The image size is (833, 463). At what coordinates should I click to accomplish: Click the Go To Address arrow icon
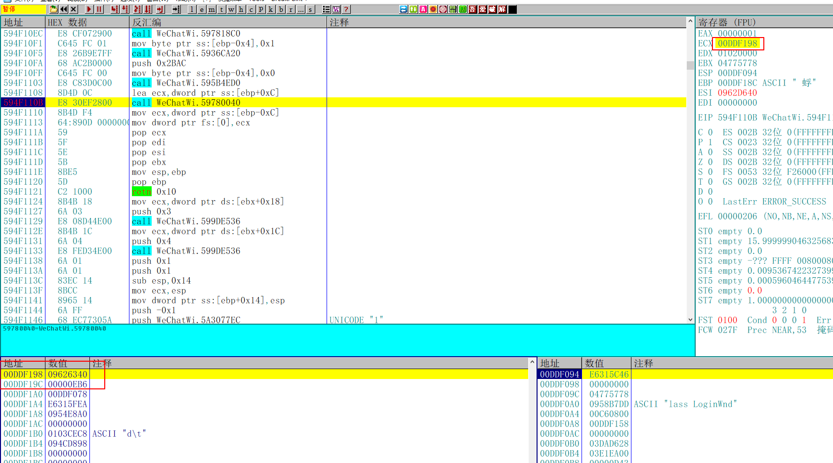176,9
